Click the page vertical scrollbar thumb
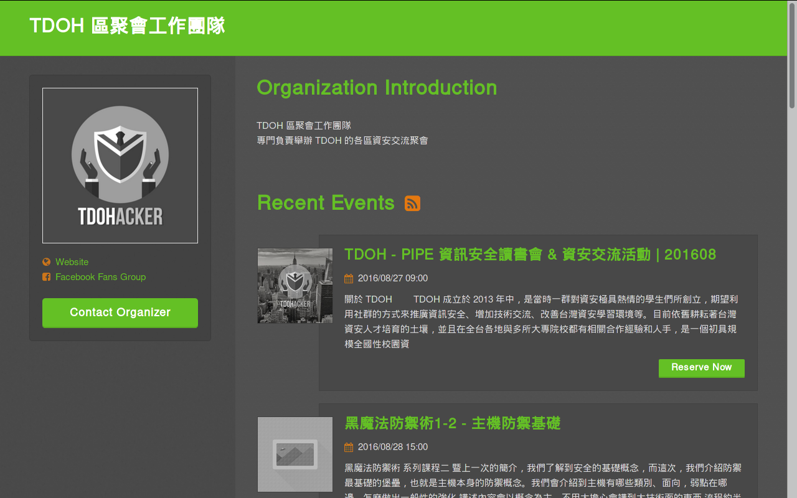This screenshot has height=498, width=797. pos(792,55)
